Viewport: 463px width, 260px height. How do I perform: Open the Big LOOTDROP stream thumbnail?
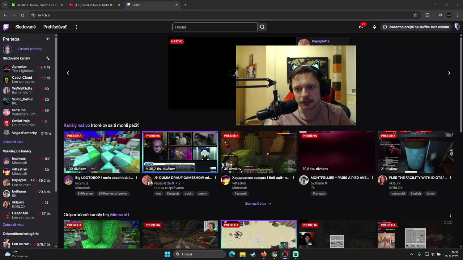coord(102,152)
